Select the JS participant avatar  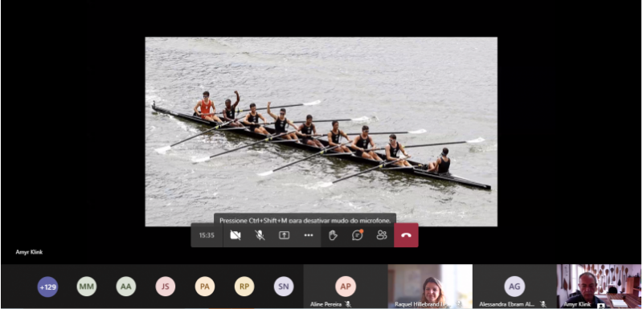pyautogui.click(x=166, y=287)
